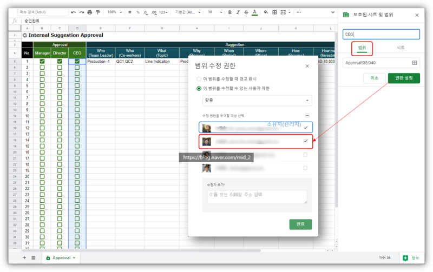Open merge cells dropdown arrow
The height and width of the screenshot is (272, 433).
click(x=290, y=12)
